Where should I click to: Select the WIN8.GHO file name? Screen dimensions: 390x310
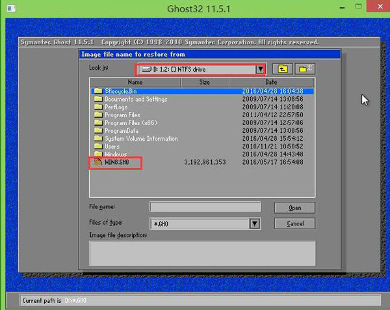(x=116, y=162)
